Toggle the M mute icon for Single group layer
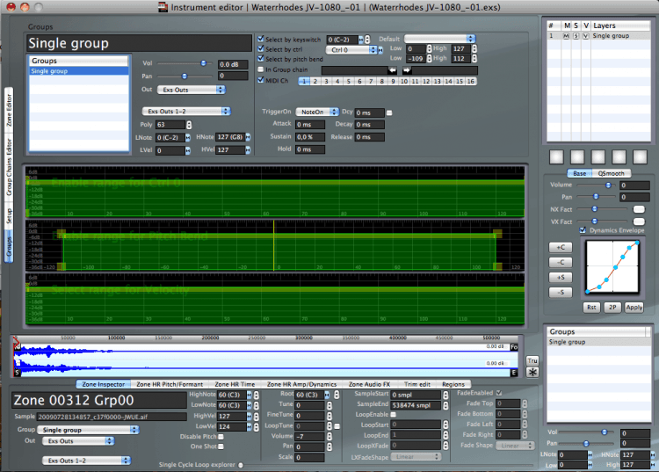The height and width of the screenshot is (472, 659). 567,36
